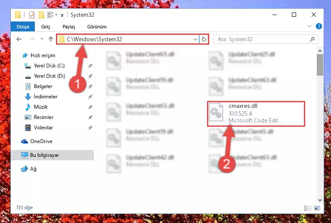Open the recent locations dropdown arrow

[42, 39]
